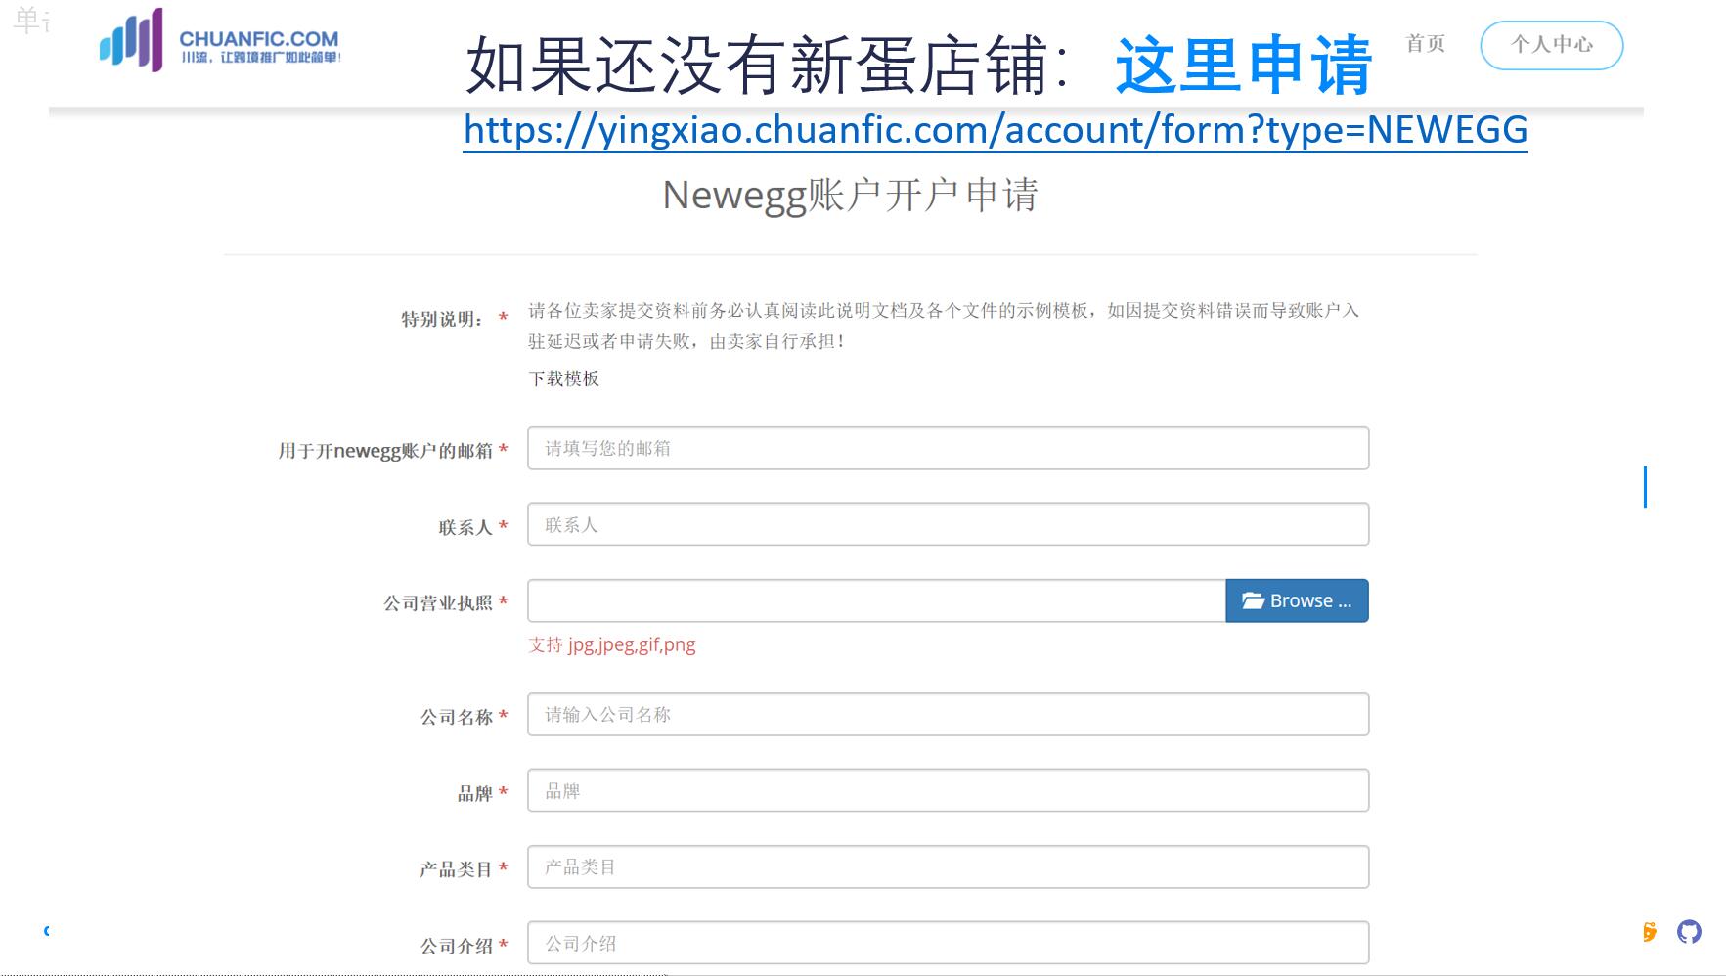Focus the 品牌 brand input field
The image size is (1726, 976).
(948, 790)
